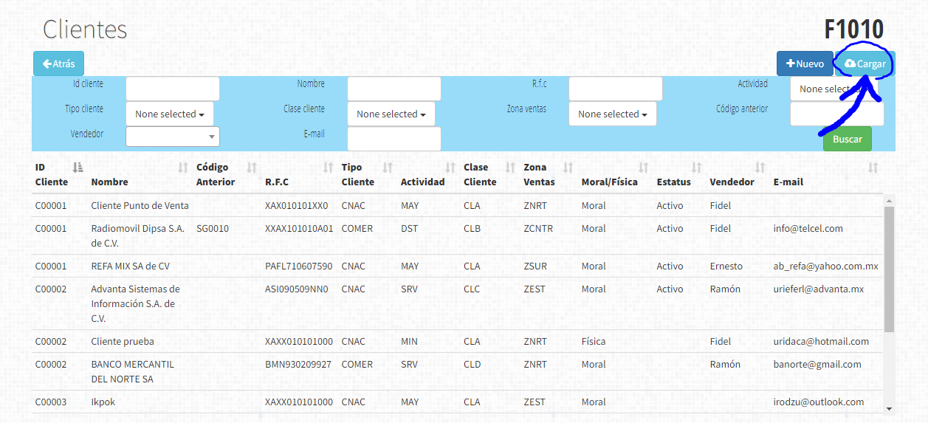Screen dimensions: 928x423
Task: Click the Ernesto vendor cell
Action: (726, 266)
